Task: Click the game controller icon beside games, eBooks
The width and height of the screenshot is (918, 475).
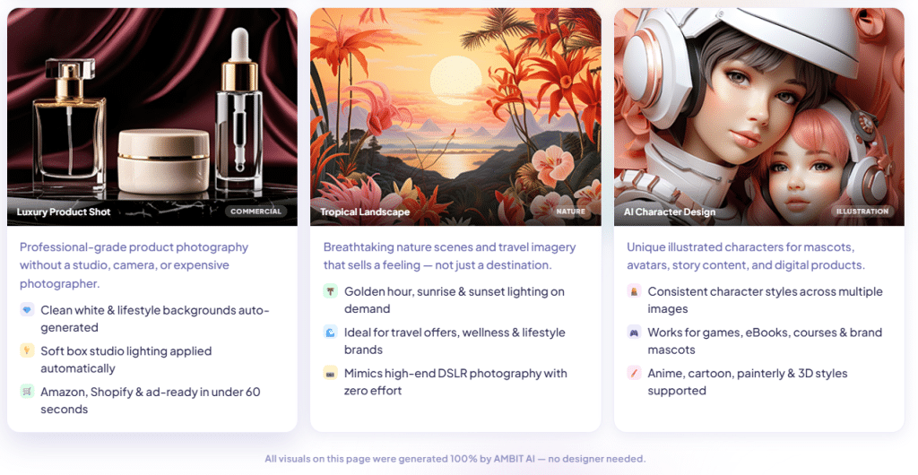Action: pos(634,332)
